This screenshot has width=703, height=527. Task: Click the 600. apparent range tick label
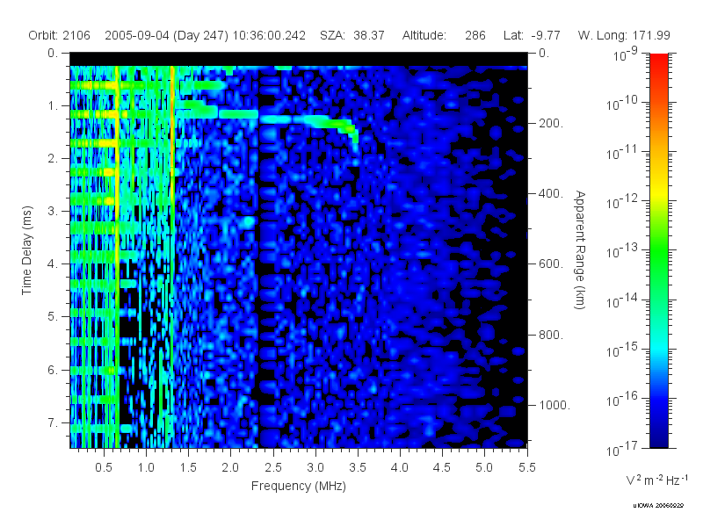pyautogui.click(x=551, y=264)
